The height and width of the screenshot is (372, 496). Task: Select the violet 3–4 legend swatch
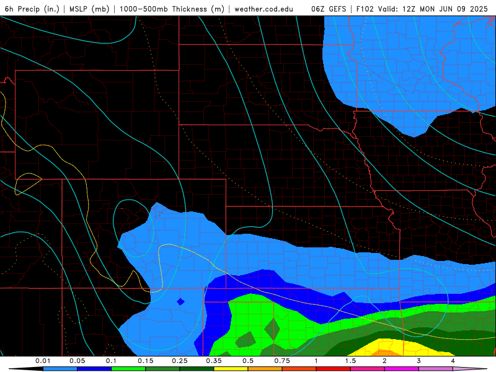[436, 369]
